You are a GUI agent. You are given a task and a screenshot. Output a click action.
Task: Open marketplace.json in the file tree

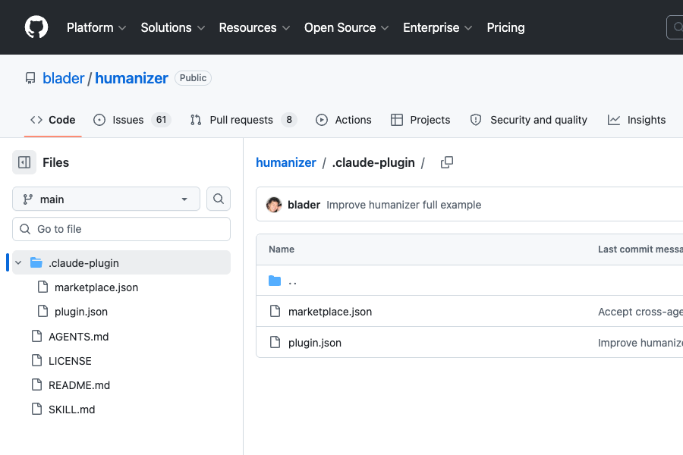[x=96, y=287]
